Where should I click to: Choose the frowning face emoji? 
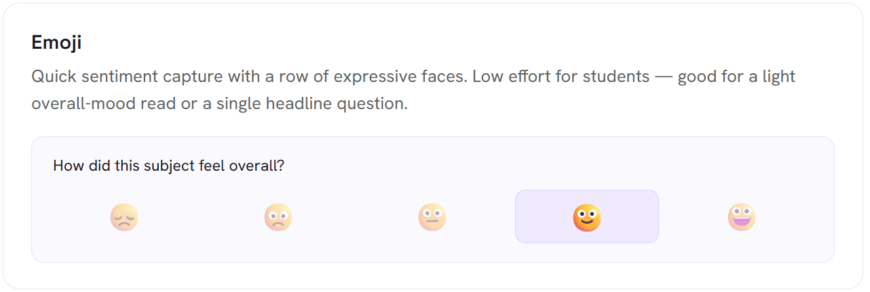278,217
